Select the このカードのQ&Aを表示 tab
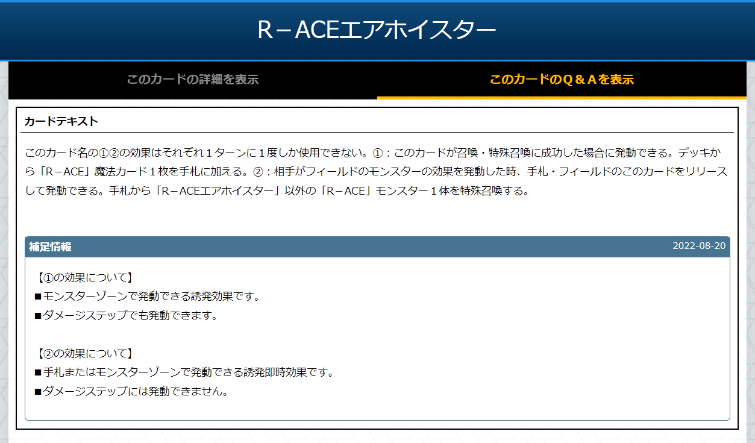 [562, 80]
